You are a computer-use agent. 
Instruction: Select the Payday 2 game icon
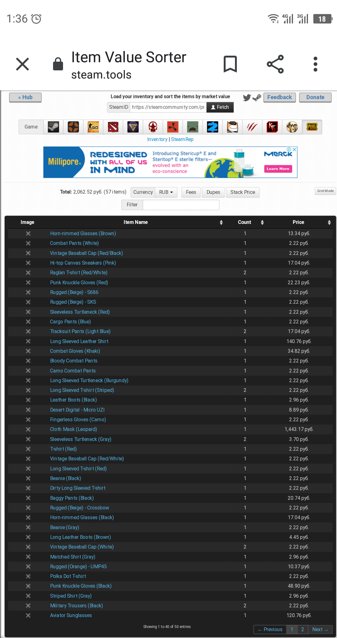tap(212, 127)
